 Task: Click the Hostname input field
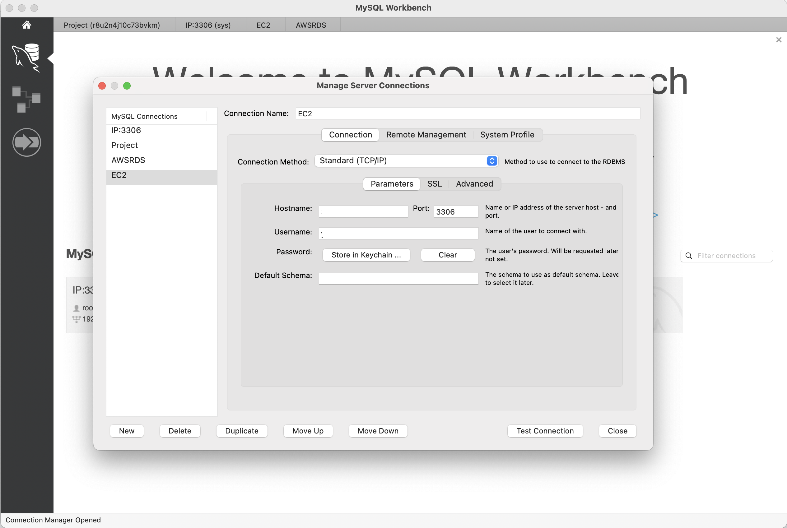tap(363, 212)
